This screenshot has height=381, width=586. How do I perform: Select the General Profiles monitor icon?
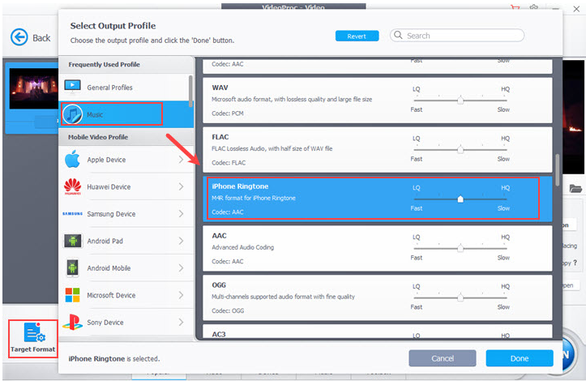pyautogui.click(x=72, y=87)
